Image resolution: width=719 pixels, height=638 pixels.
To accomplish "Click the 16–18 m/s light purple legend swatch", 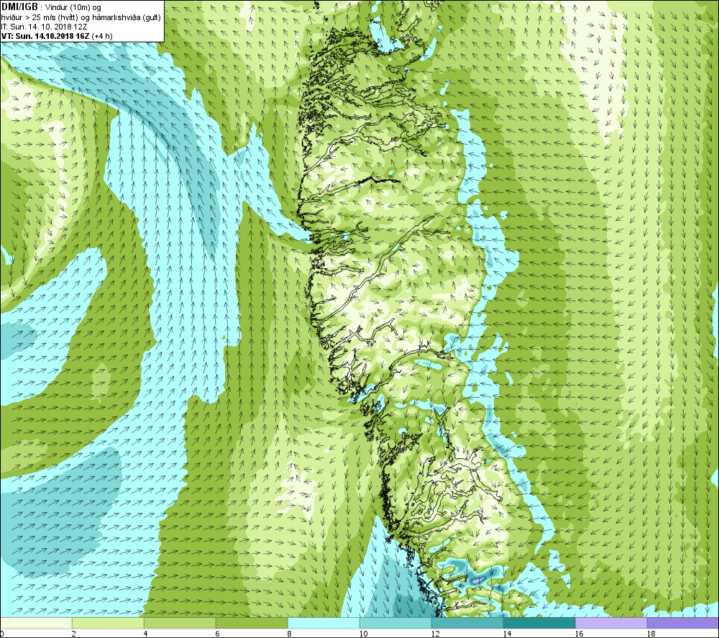I will (x=611, y=623).
